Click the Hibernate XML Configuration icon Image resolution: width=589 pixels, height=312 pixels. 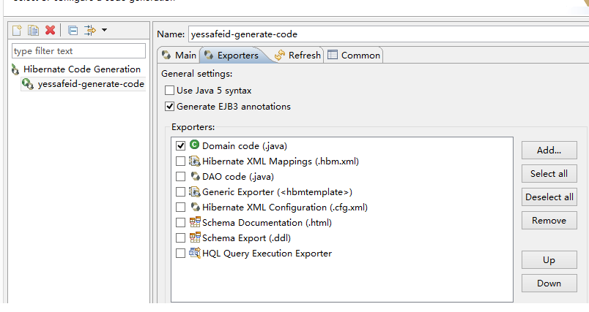tap(195, 206)
